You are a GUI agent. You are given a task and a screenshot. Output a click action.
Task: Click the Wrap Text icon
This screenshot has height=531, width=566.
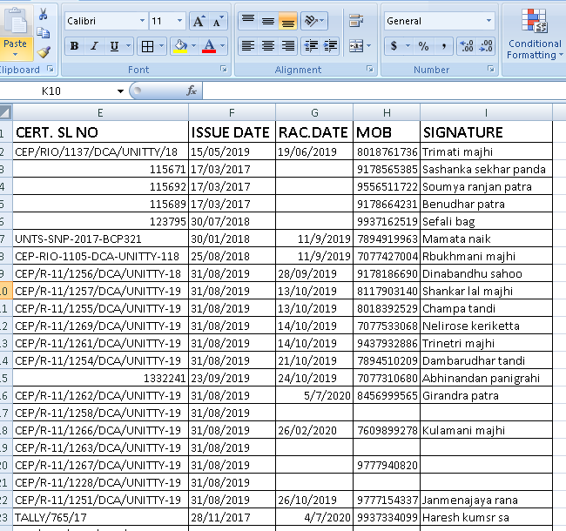point(356,21)
